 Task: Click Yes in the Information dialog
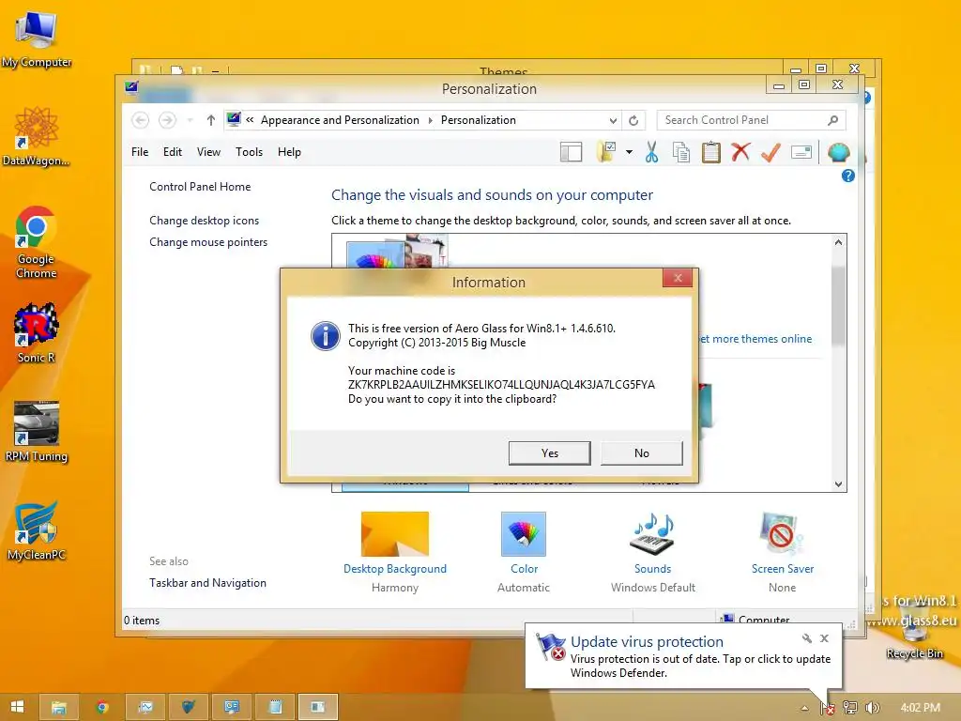point(550,453)
